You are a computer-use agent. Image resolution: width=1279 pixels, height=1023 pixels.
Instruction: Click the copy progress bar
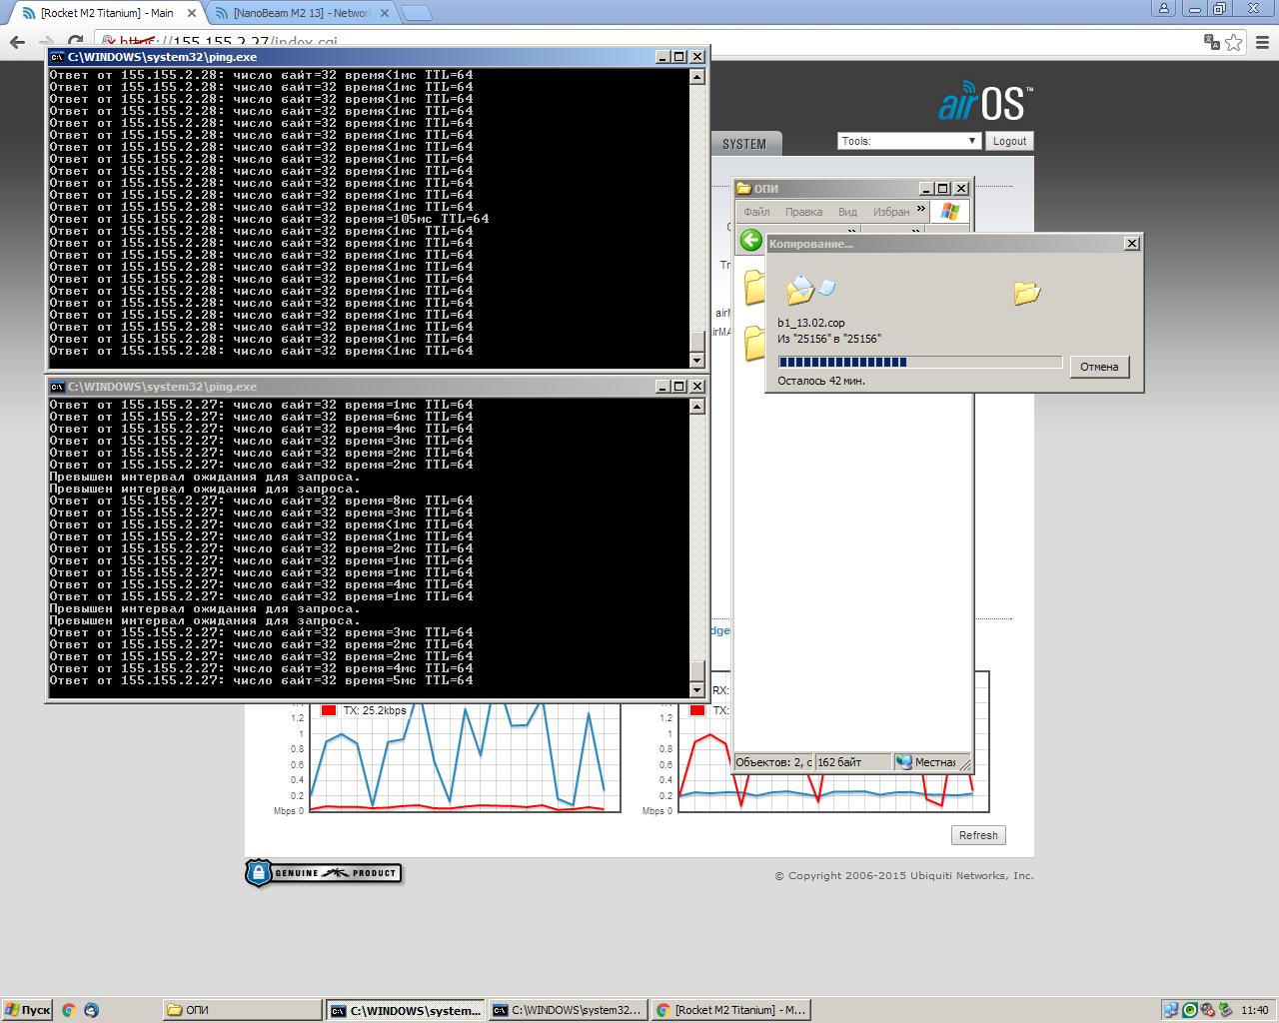point(919,363)
